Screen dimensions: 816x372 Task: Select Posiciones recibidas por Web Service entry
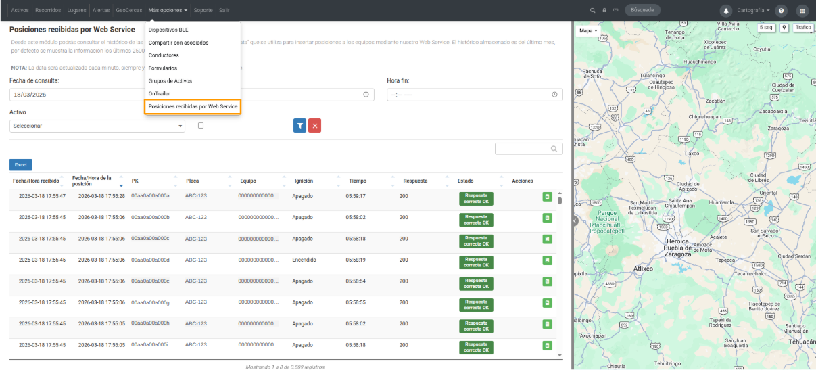click(x=193, y=106)
